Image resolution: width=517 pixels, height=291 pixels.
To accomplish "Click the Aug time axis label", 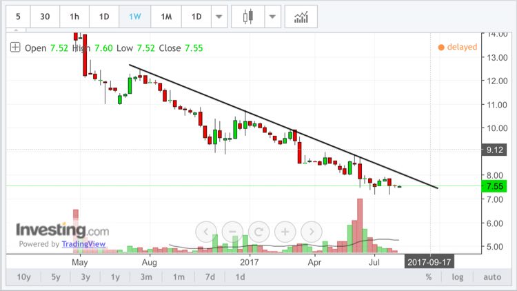I will click(150, 262).
